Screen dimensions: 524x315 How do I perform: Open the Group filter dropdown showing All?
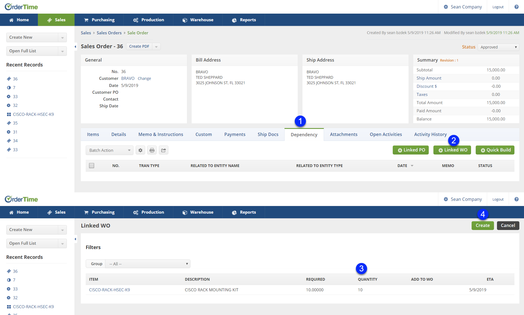tap(148, 264)
